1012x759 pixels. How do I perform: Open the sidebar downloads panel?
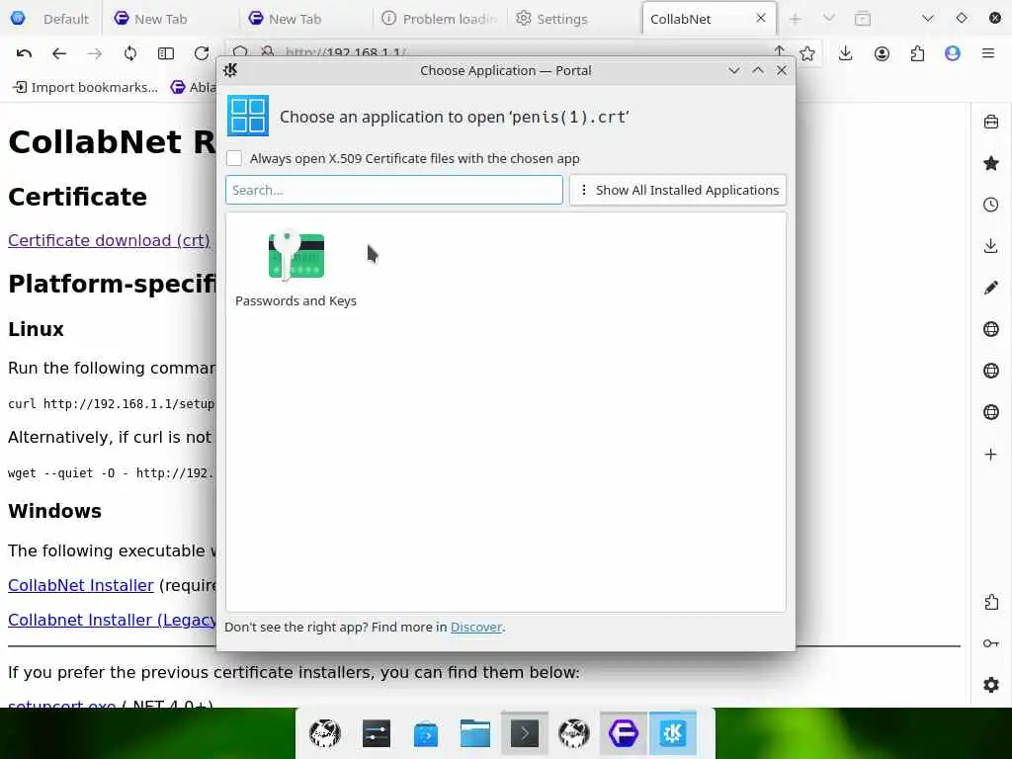pos(991,246)
